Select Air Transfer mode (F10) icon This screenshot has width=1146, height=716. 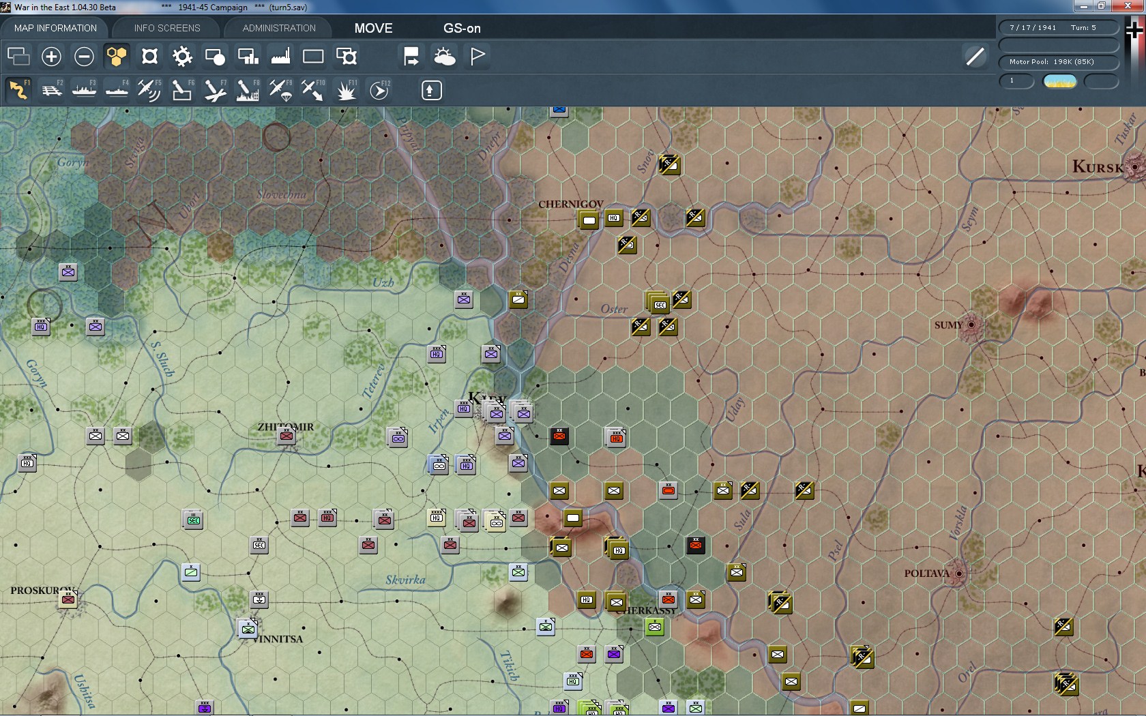(313, 90)
